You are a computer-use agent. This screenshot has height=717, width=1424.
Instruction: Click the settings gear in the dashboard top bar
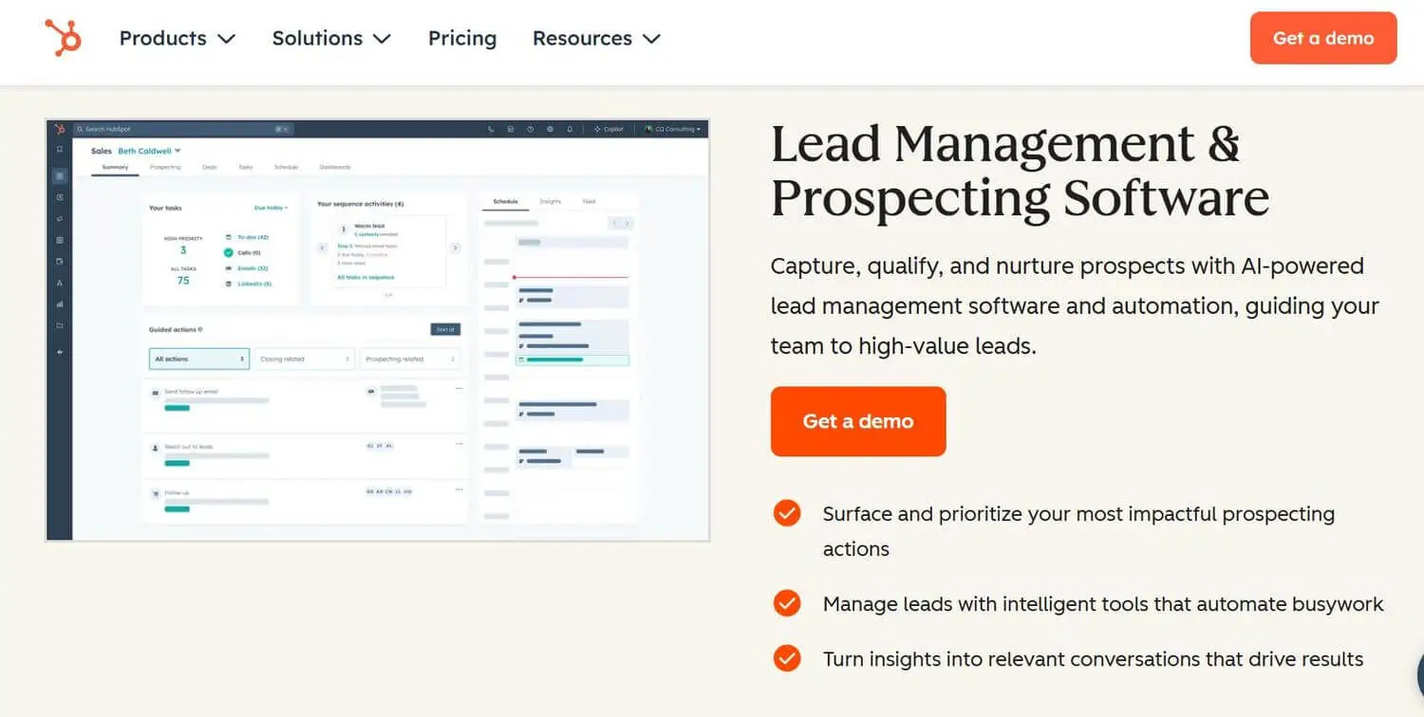(x=550, y=129)
